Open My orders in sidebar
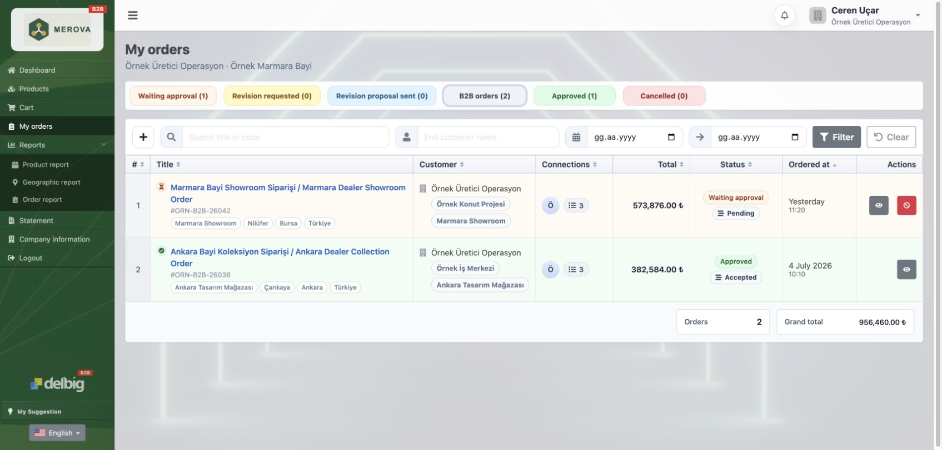942x450 pixels. coord(57,127)
